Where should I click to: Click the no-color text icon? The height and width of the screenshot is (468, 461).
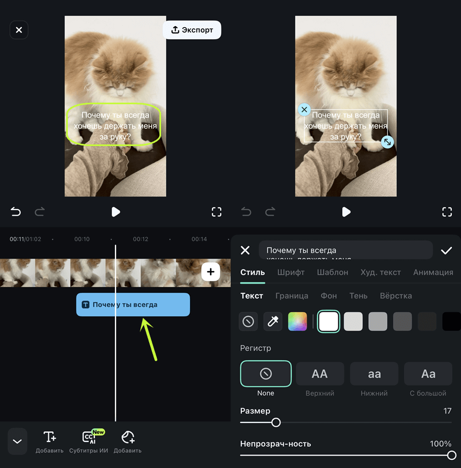248,321
